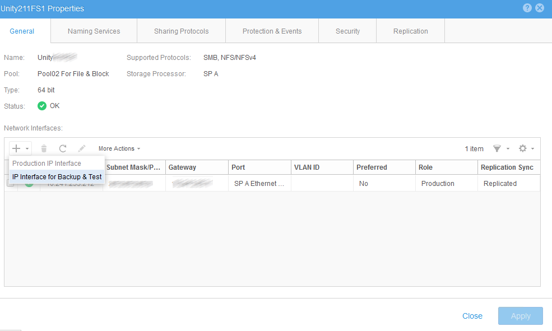Screen dimensions: 552x331
Task: Open help with the question mark icon
Action: [x=527, y=8]
